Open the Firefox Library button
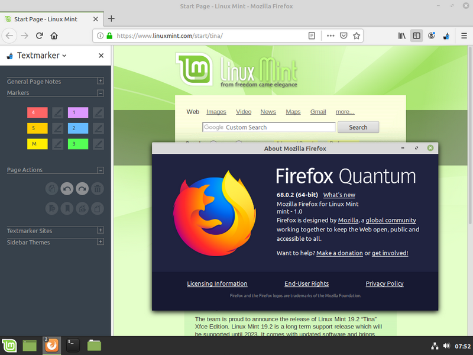Screen dimensions: 473x355 pyautogui.click(x=402, y=35)
